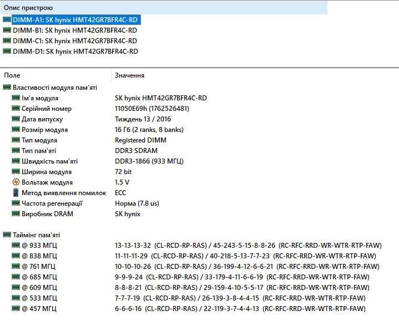This screenshot has height=321, width=399.
Task: Select the 'Швидкість пам'яті' field label
Action: (x=49, y=161)
